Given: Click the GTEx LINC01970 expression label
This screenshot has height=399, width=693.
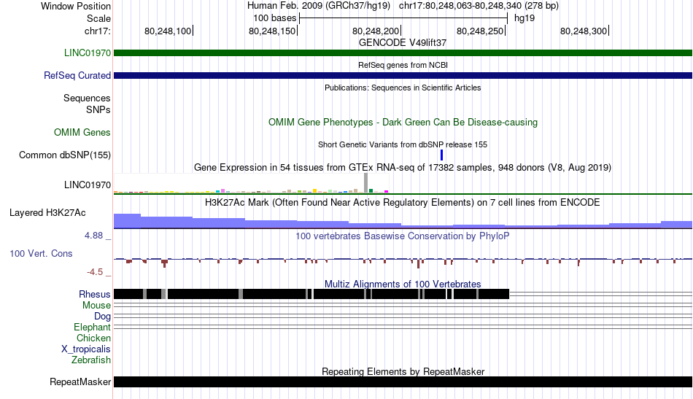Looking at the screenshot, I should click(87, 185).
